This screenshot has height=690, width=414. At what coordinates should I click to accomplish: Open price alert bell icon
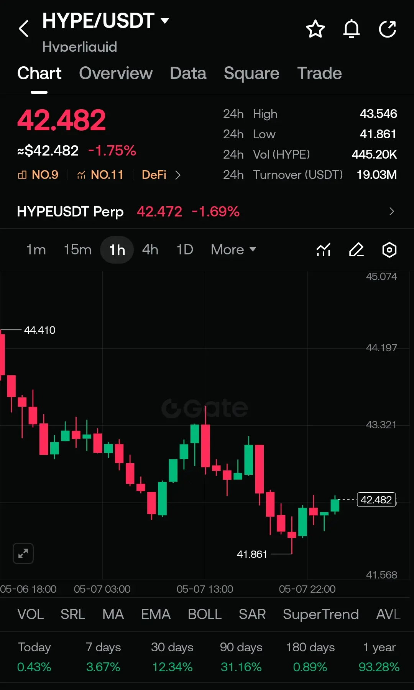(351, 29)
